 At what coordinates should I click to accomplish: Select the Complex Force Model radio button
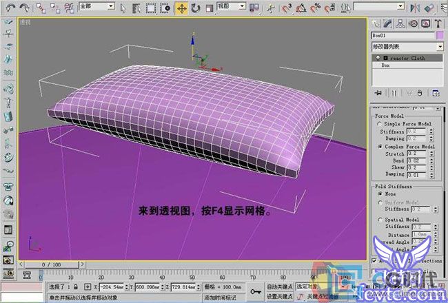pyautogui.click(x=380, y=147)
